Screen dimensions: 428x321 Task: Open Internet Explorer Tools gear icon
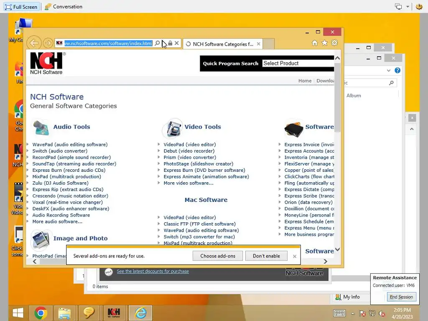[x=334, y=43]
